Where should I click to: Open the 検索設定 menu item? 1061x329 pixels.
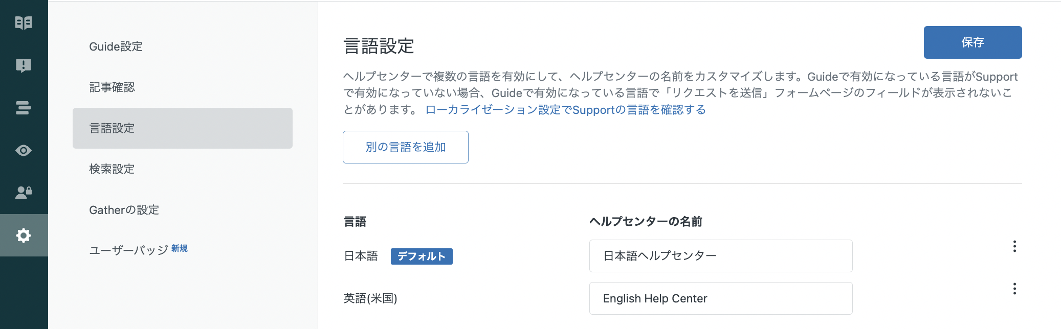coord(112,169)
